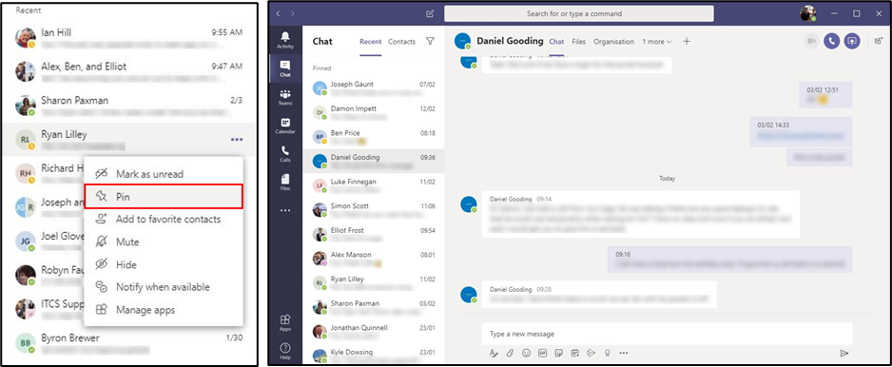Open Help in the Teams sidebar
The image size is (892, 367).
click(285, 351)
